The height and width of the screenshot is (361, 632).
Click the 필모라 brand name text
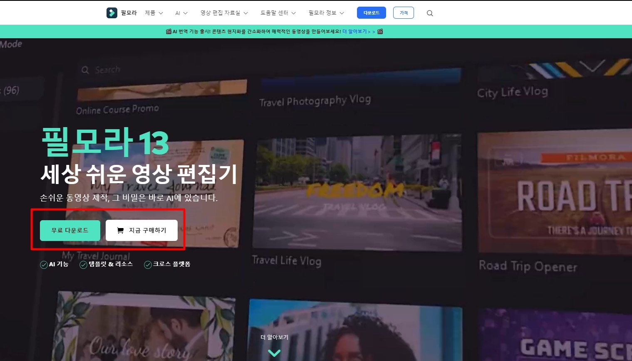[x=129, y=13]
